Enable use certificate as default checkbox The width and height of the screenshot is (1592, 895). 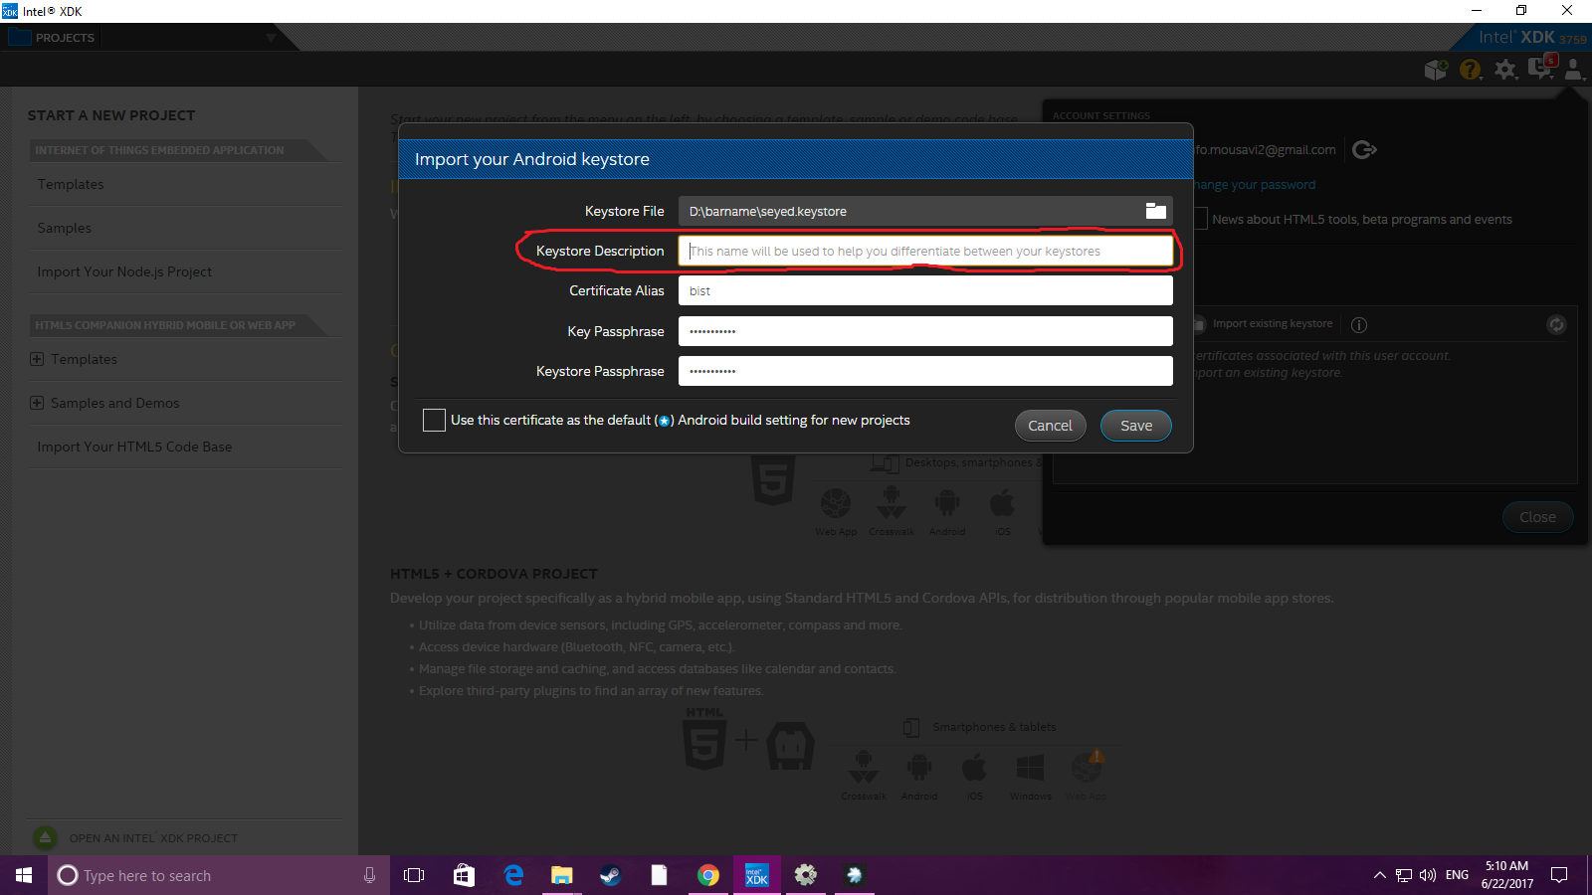434,420
